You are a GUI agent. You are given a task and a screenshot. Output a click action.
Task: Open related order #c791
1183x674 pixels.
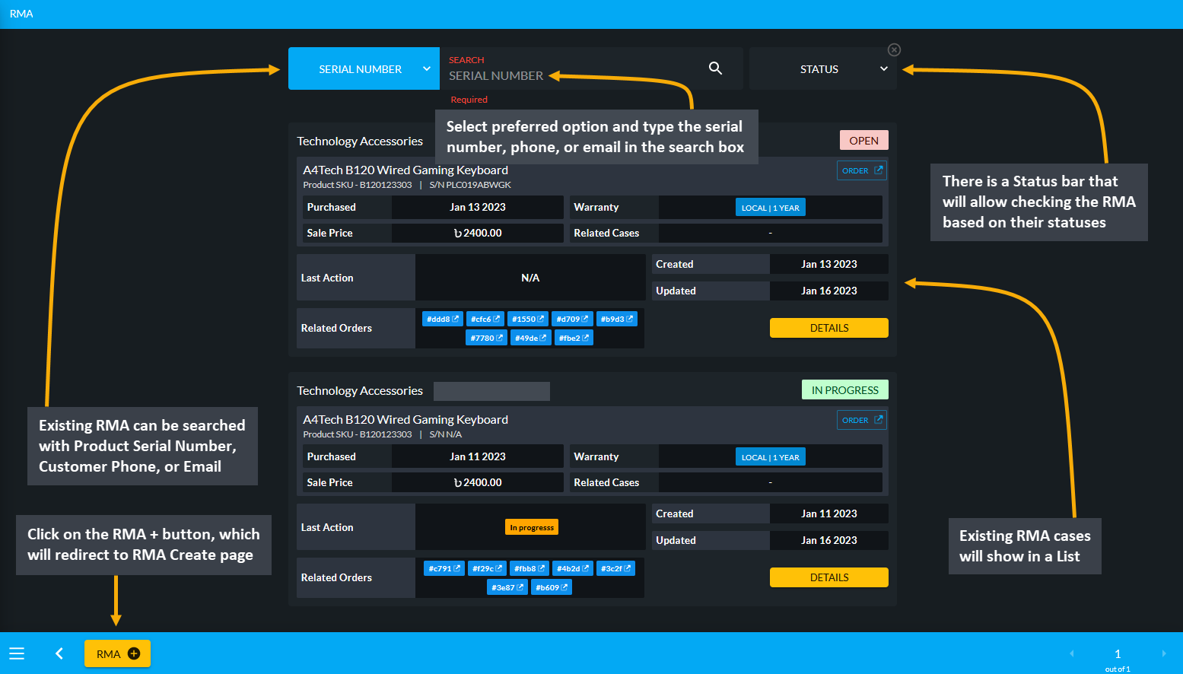pos(444,568)
